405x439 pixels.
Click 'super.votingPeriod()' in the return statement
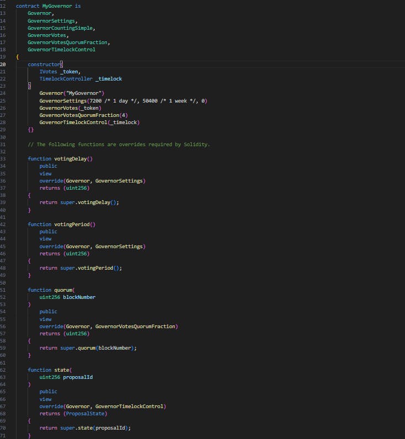click(x=91, y=268)
